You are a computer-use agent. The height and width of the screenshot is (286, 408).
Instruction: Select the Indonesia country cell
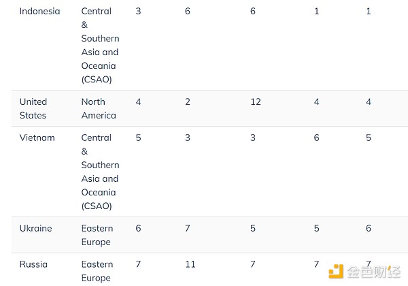pos(39,11)
